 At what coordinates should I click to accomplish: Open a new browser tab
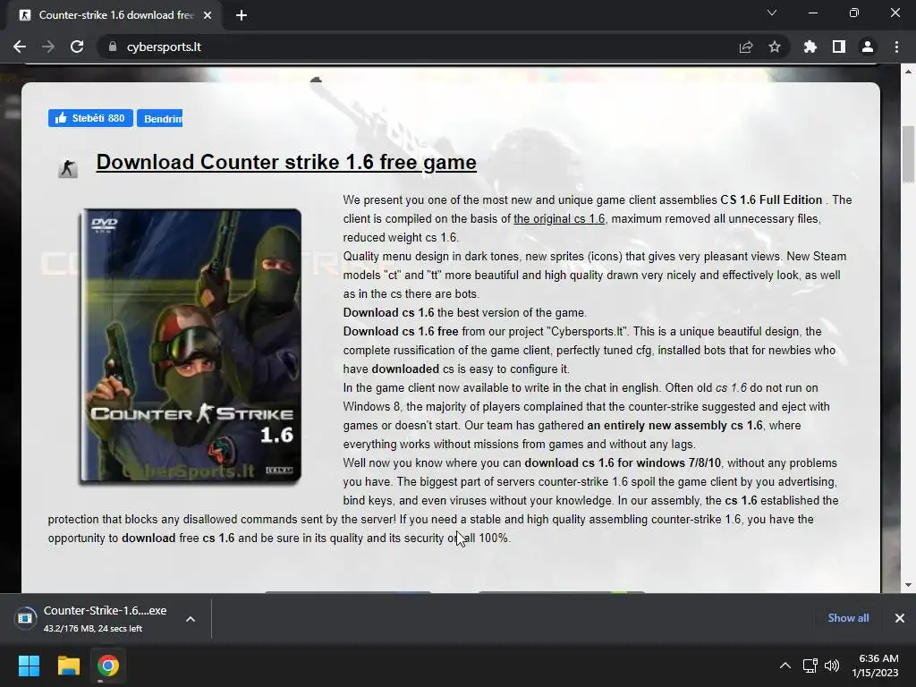242,15
